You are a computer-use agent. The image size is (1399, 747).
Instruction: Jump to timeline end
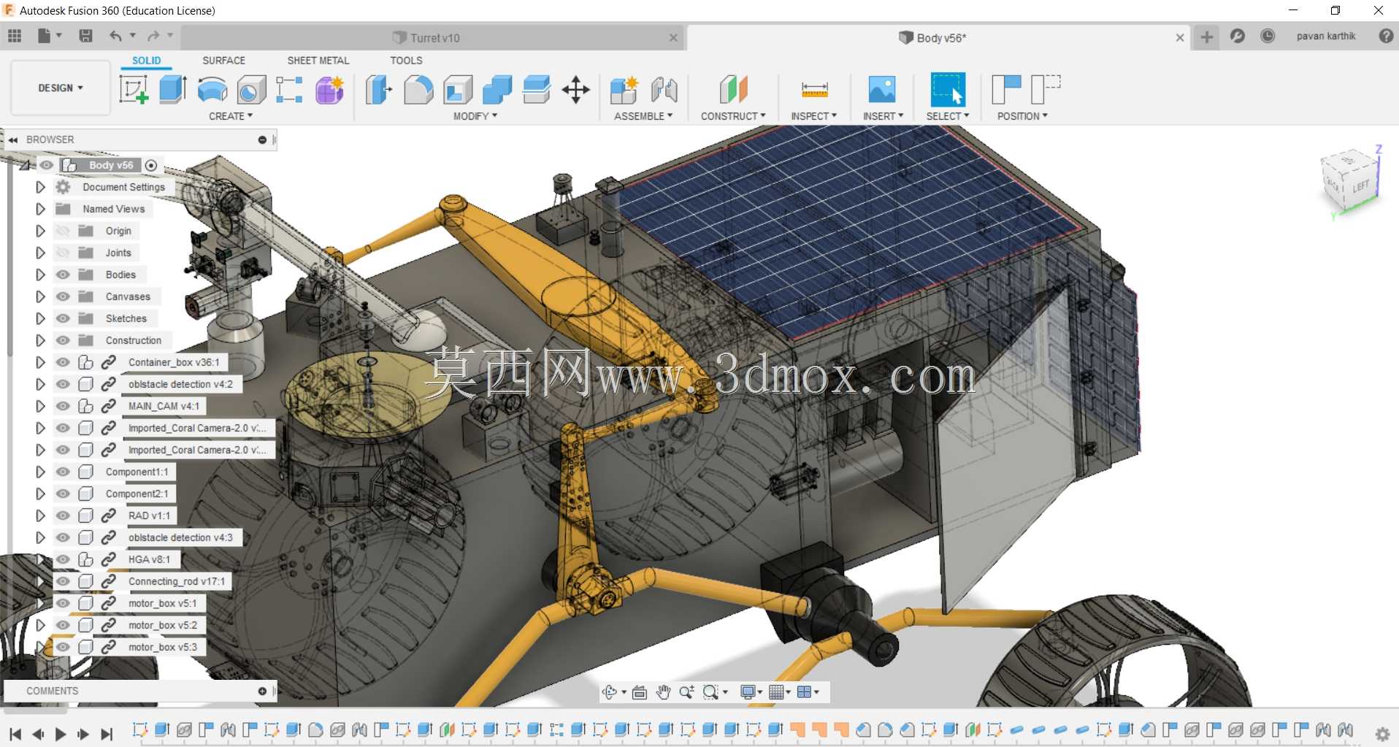coord(107,735)
